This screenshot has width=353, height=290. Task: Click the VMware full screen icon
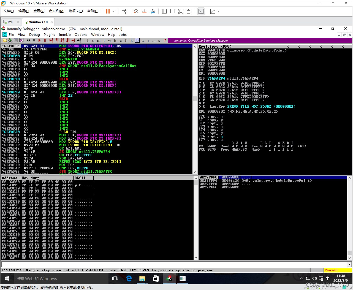coord(181,11)
